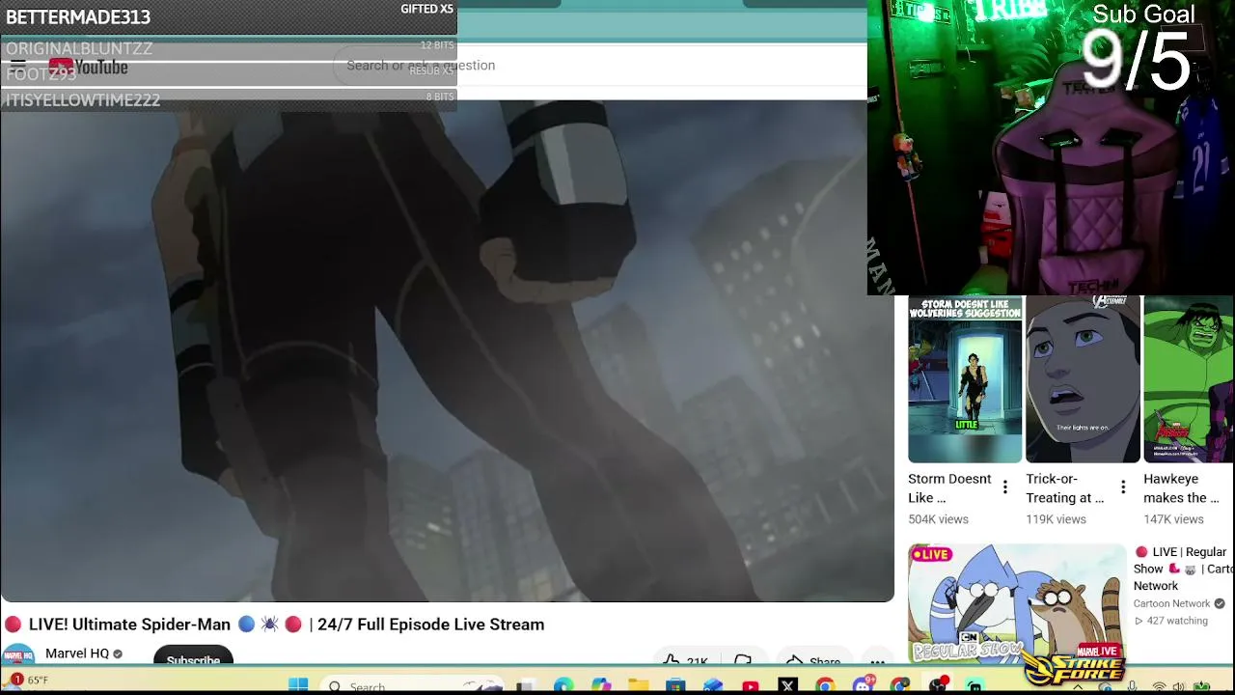Open the Marvel HQ channel avatar
This screenshot has width=1235, height=695.
(x=17, y=655)
